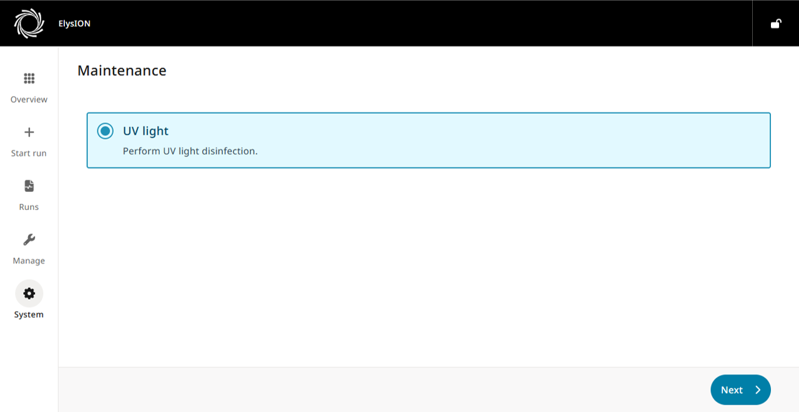Go to Overview label in sidebar
The height and width of the screenshot is (412, 799).
(x=29, y=100)
